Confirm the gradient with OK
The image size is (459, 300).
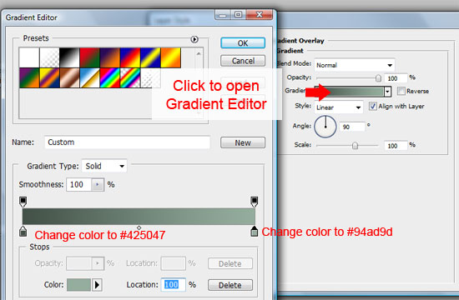[x=243, y=43]
